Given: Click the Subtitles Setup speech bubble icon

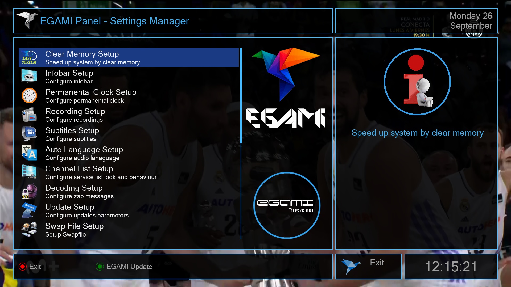Looking at the screenshot, I should coord(29,134).
